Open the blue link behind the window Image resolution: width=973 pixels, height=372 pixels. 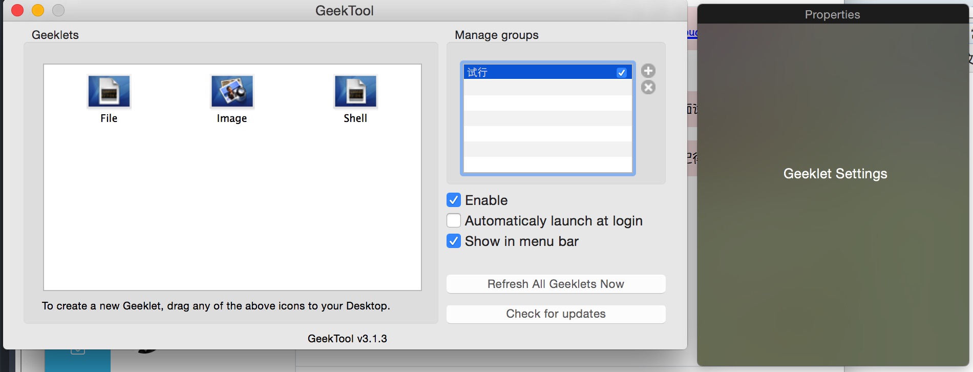(692, 33)
